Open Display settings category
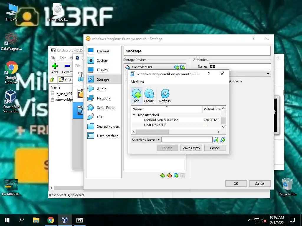The width and height of the screenshot is (302, 226). click(x=104, y=70)
